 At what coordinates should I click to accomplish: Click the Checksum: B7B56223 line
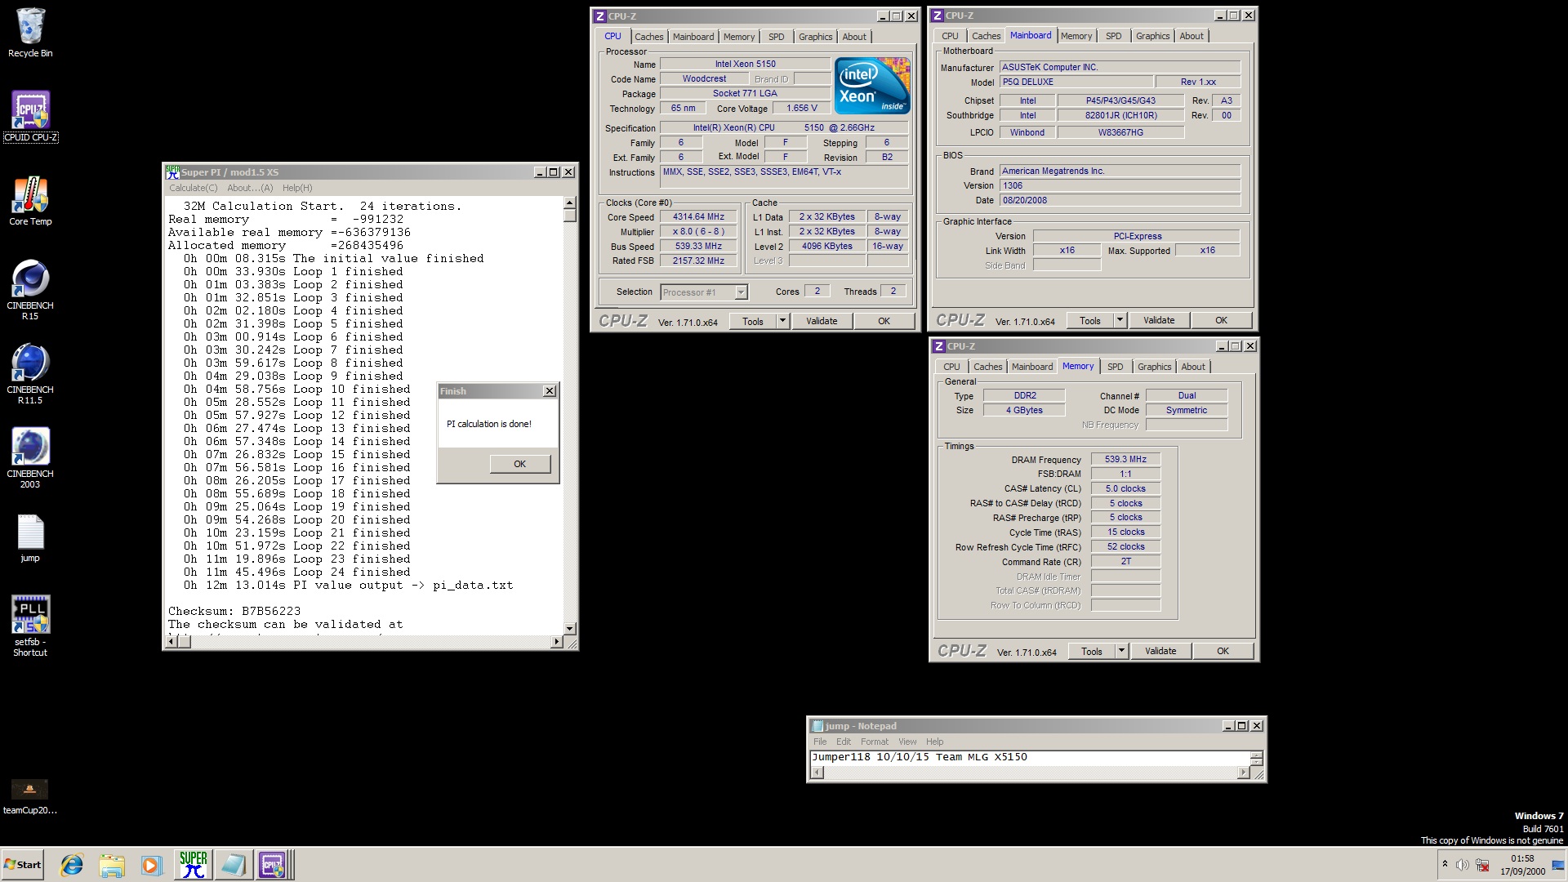pyautogui.click(x=234, y=612)
